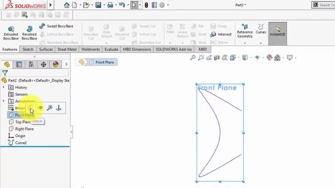Open Hide/Show Items icon in view toolbar
Viewport: 335px width, 188px height.
click(257, 57)
